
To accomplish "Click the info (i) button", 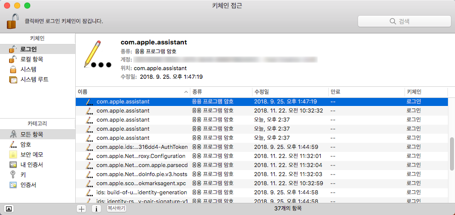I will [96, 208].
